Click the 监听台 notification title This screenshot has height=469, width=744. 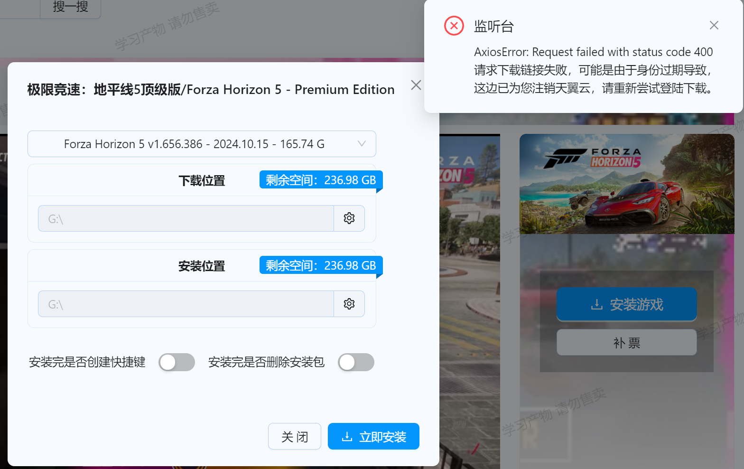pos(494,26)
